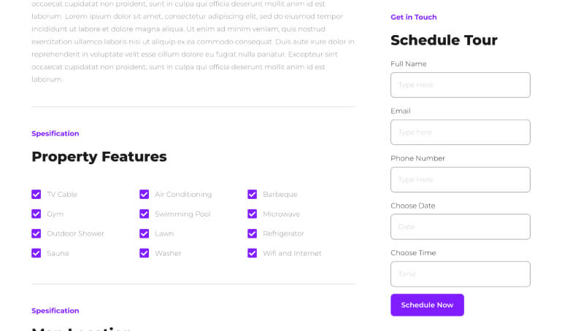
Task: Uncheck the Washer checkbox
Action: (144, 254)
